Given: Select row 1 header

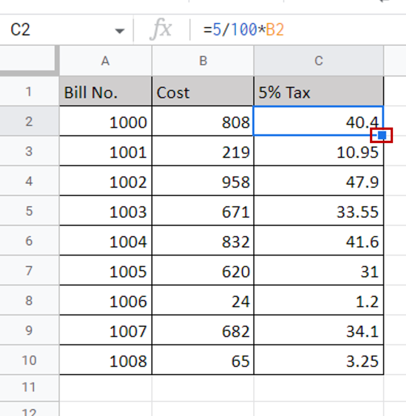Looking at the screenshot, I should [x=29, y=92].
